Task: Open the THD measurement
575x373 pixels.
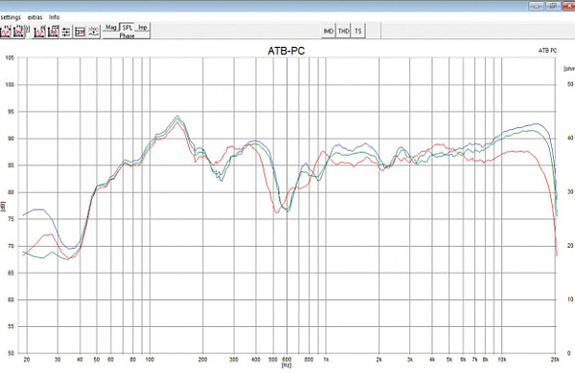Action: [x=343, y=32]
